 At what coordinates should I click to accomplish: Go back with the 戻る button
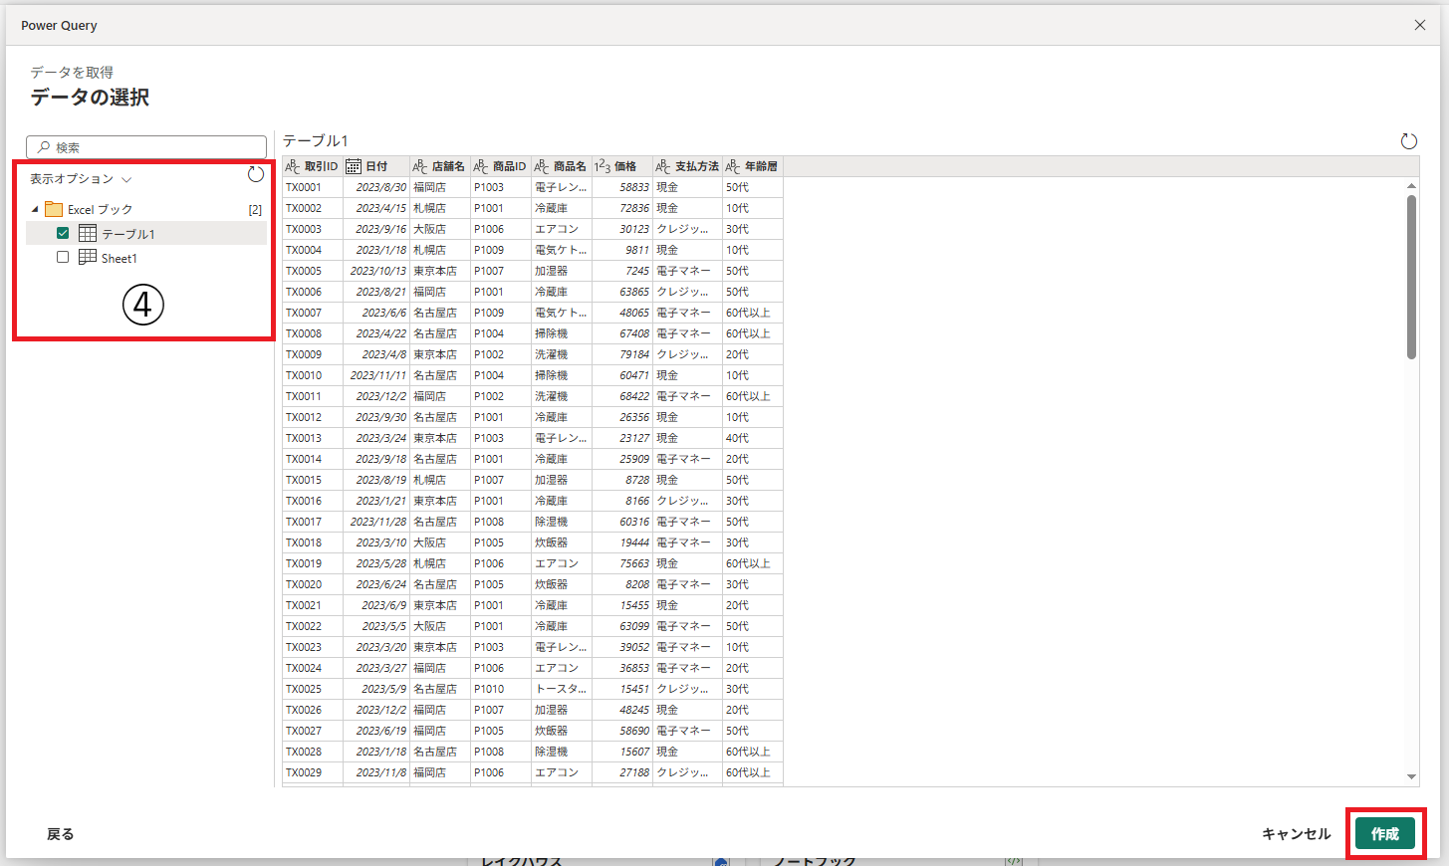click(61, 834)
